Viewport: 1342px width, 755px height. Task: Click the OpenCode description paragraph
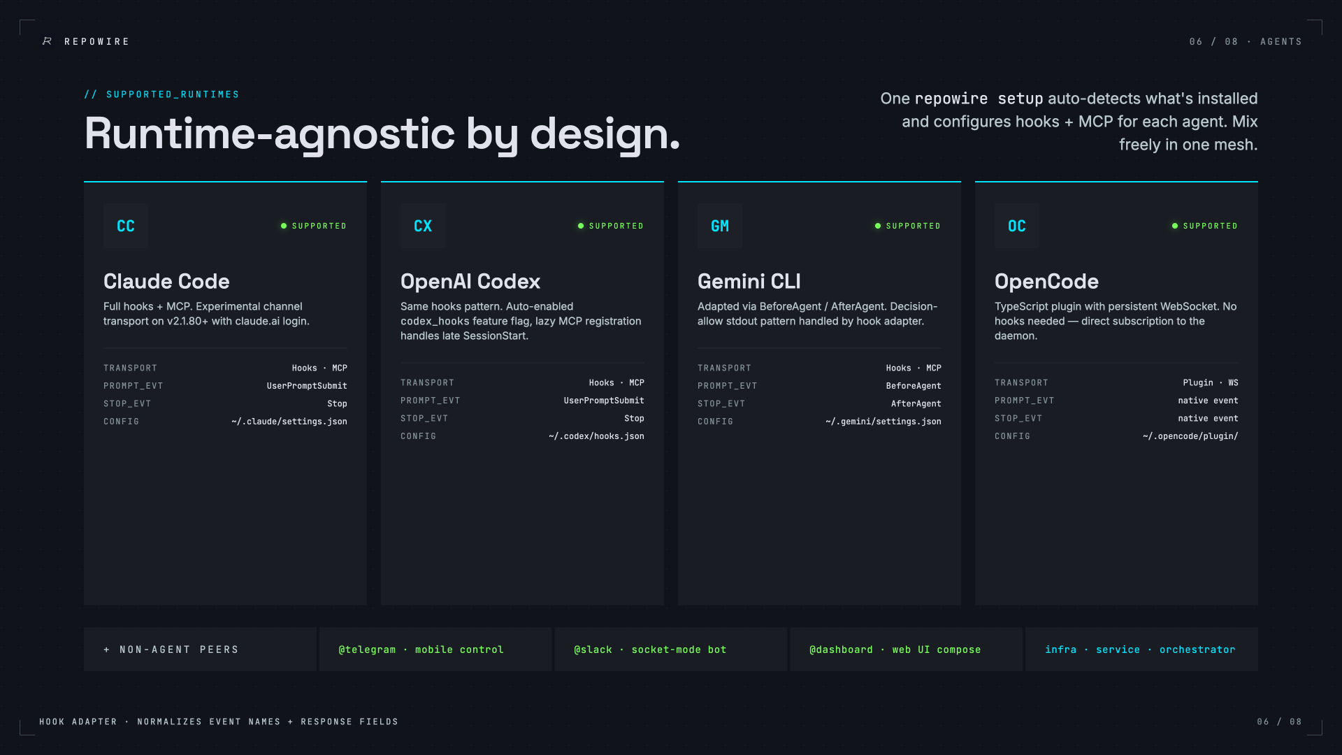coord(1116,321)
